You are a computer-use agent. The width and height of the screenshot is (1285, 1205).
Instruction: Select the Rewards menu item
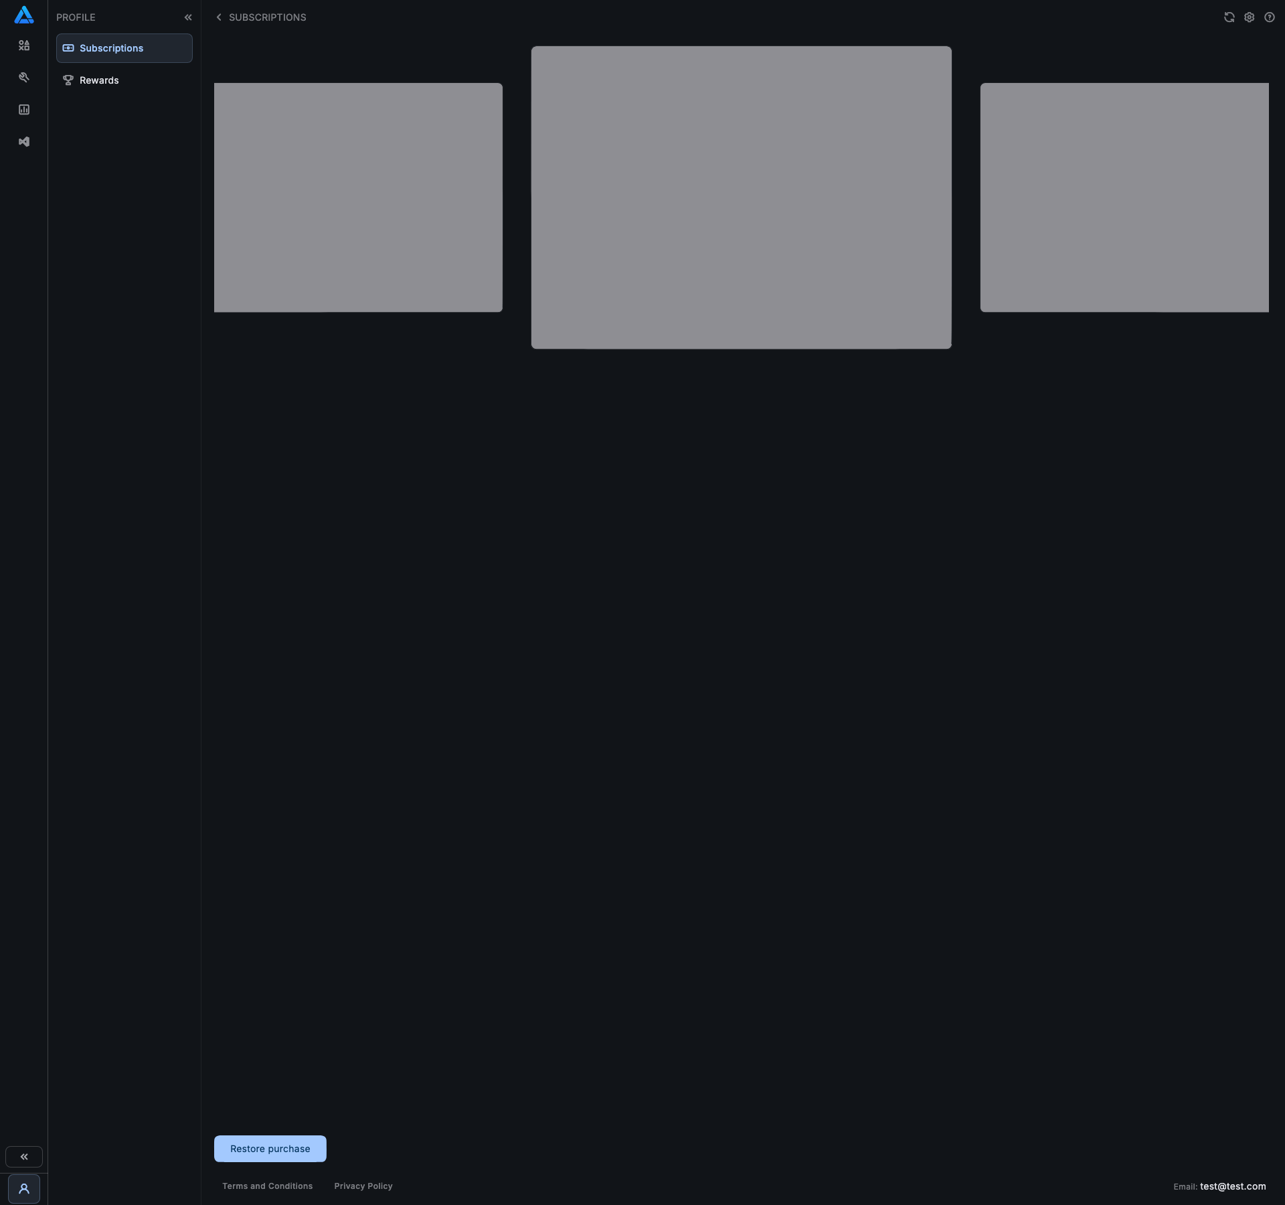(x=99, y=80)
